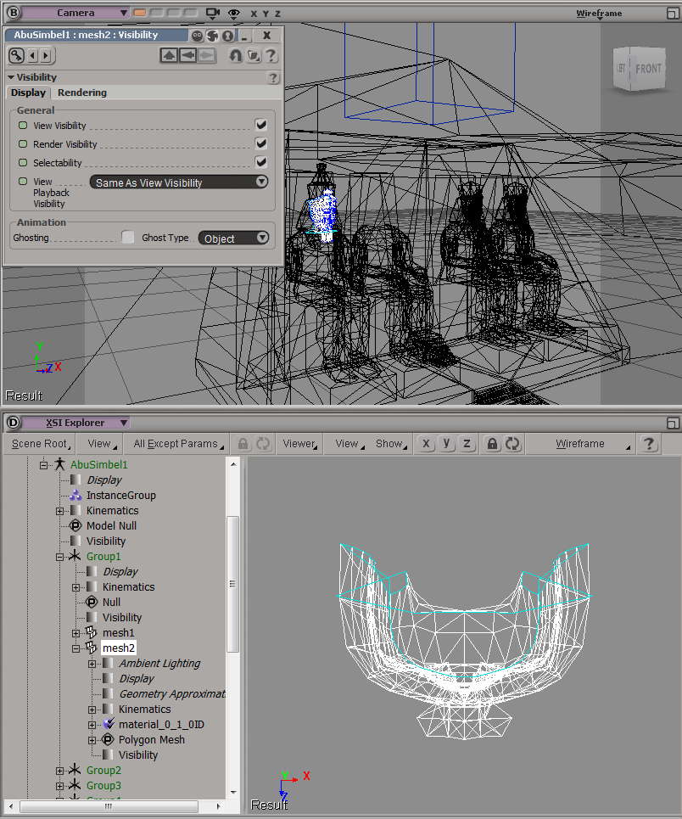
Task: Open the help question mark beside the revert icons
Action: (271, 55)
